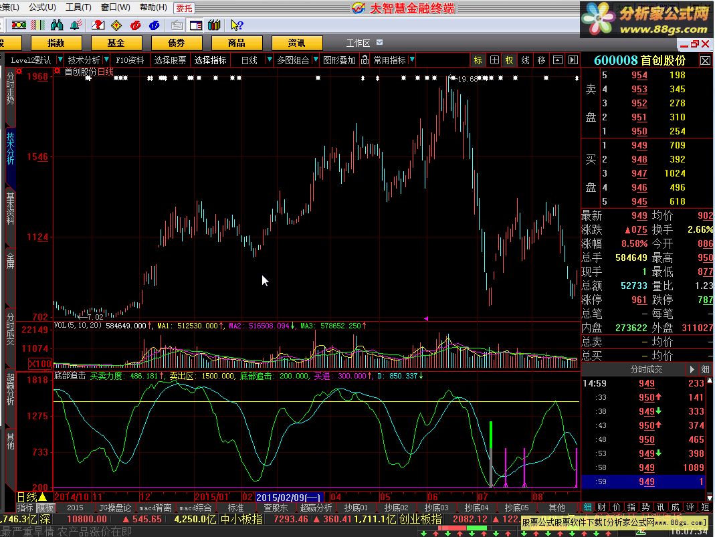Screen dimensions: 715x537
Task: Click the 商品 category button
Action: tap(237, 43)
